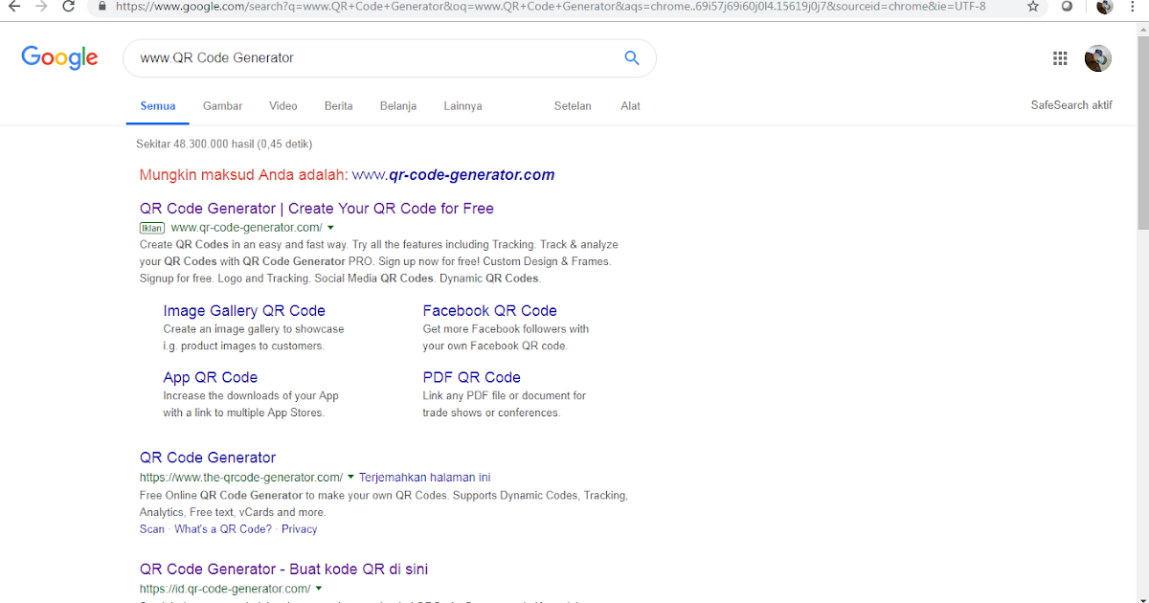Click the padlock icon in address bar
This screenshot has width=1149, height=603.
[101, 6]
